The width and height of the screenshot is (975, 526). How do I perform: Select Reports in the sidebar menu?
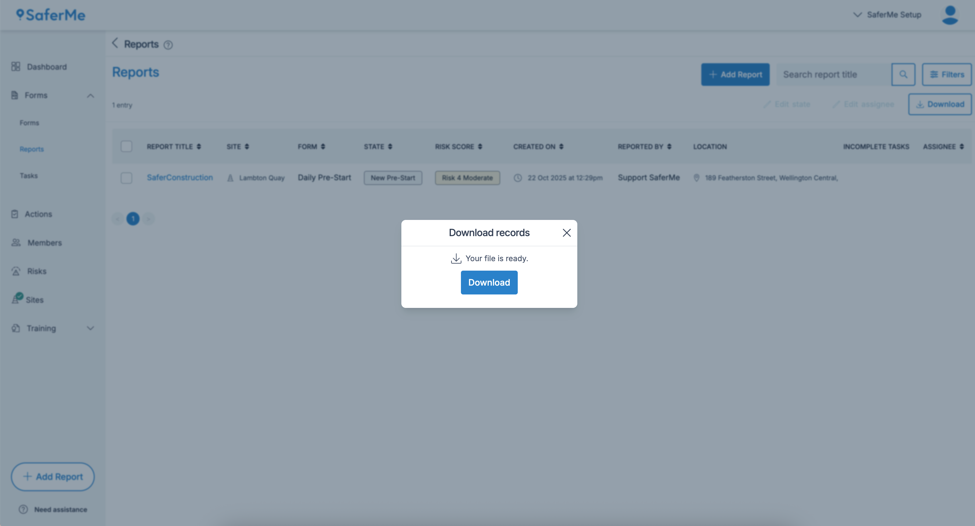[31, 149]
